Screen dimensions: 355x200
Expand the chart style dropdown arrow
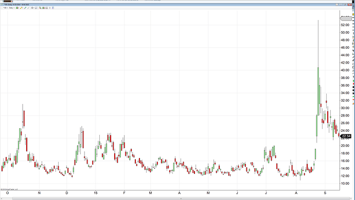[19, 8]
